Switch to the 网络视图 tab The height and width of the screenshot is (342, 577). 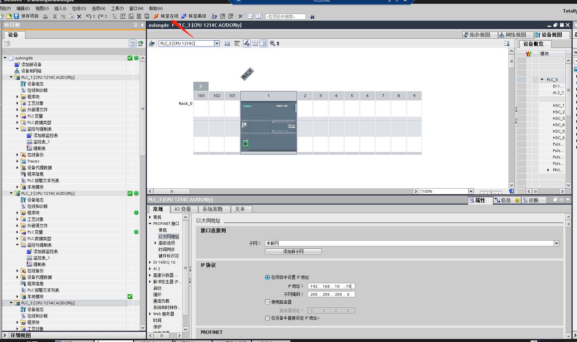[x=516, y=35]
